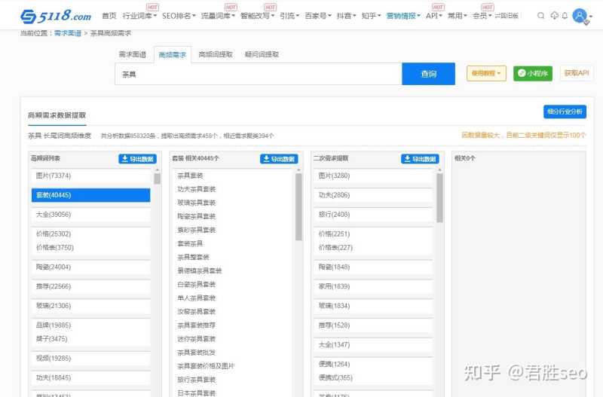The height and width of the screenshot is (397, 603).
Task: Expand the 引流 dropdown menu
Action: [x=289, y=16]
